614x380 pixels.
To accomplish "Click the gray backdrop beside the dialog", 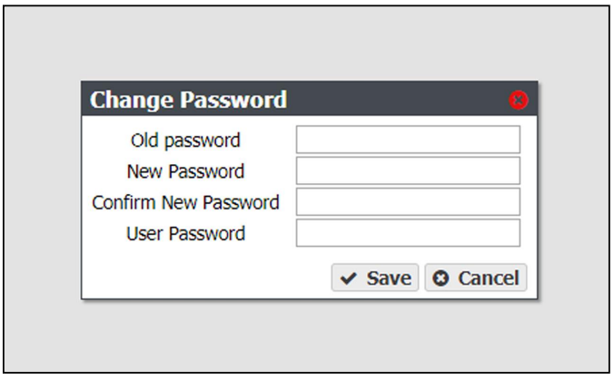I will point(43,188).
